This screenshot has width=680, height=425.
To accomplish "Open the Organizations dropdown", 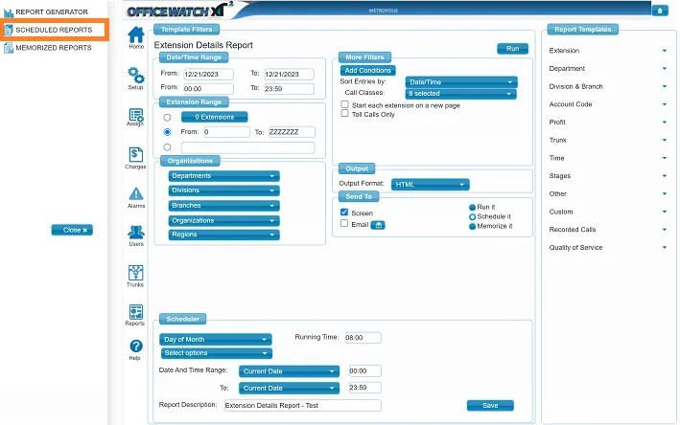I will pyautogui.click(x=223, y=221).
